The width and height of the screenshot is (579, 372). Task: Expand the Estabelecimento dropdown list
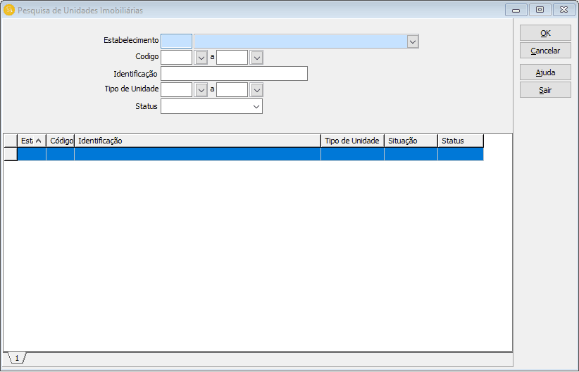click(x=413, y=41)
